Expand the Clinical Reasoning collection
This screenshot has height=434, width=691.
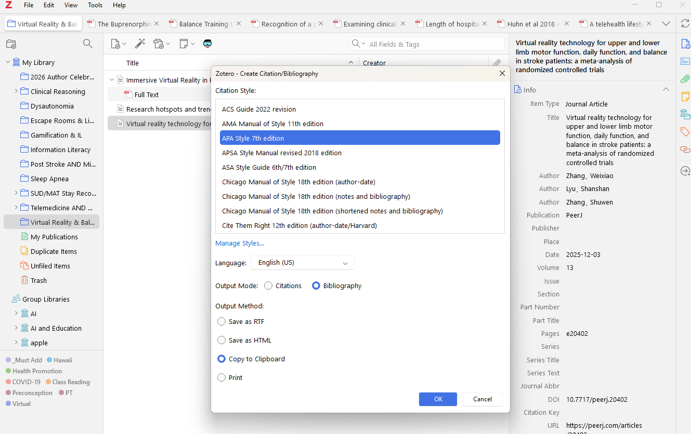tap(16, 91)
